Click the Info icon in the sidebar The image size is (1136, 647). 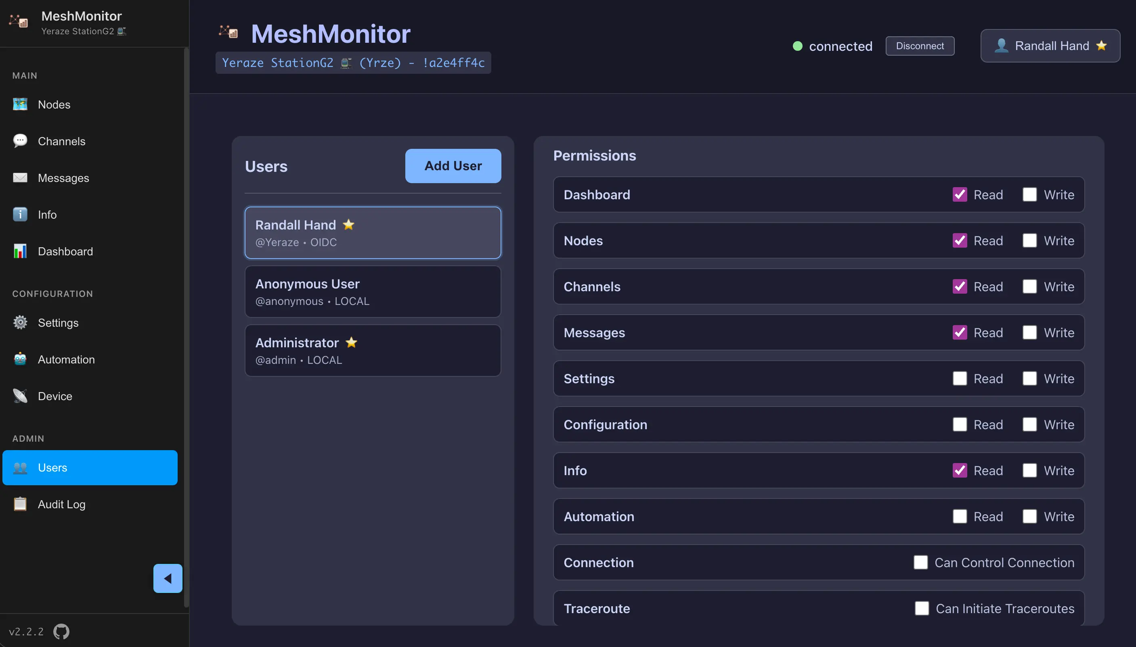[x=19, y=214]
